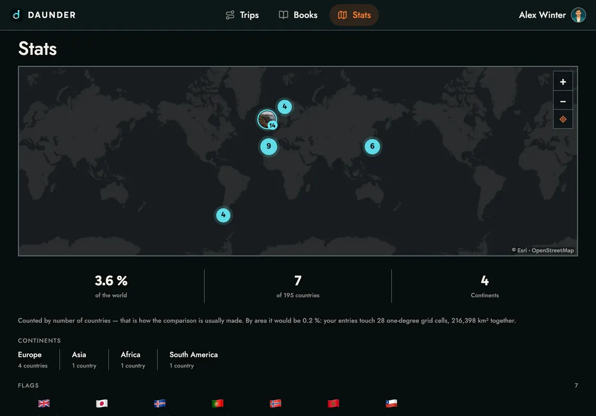Click the DAUNDER brand name
The width and height of the screenshot is (596, 416).
tap(52, 15)
